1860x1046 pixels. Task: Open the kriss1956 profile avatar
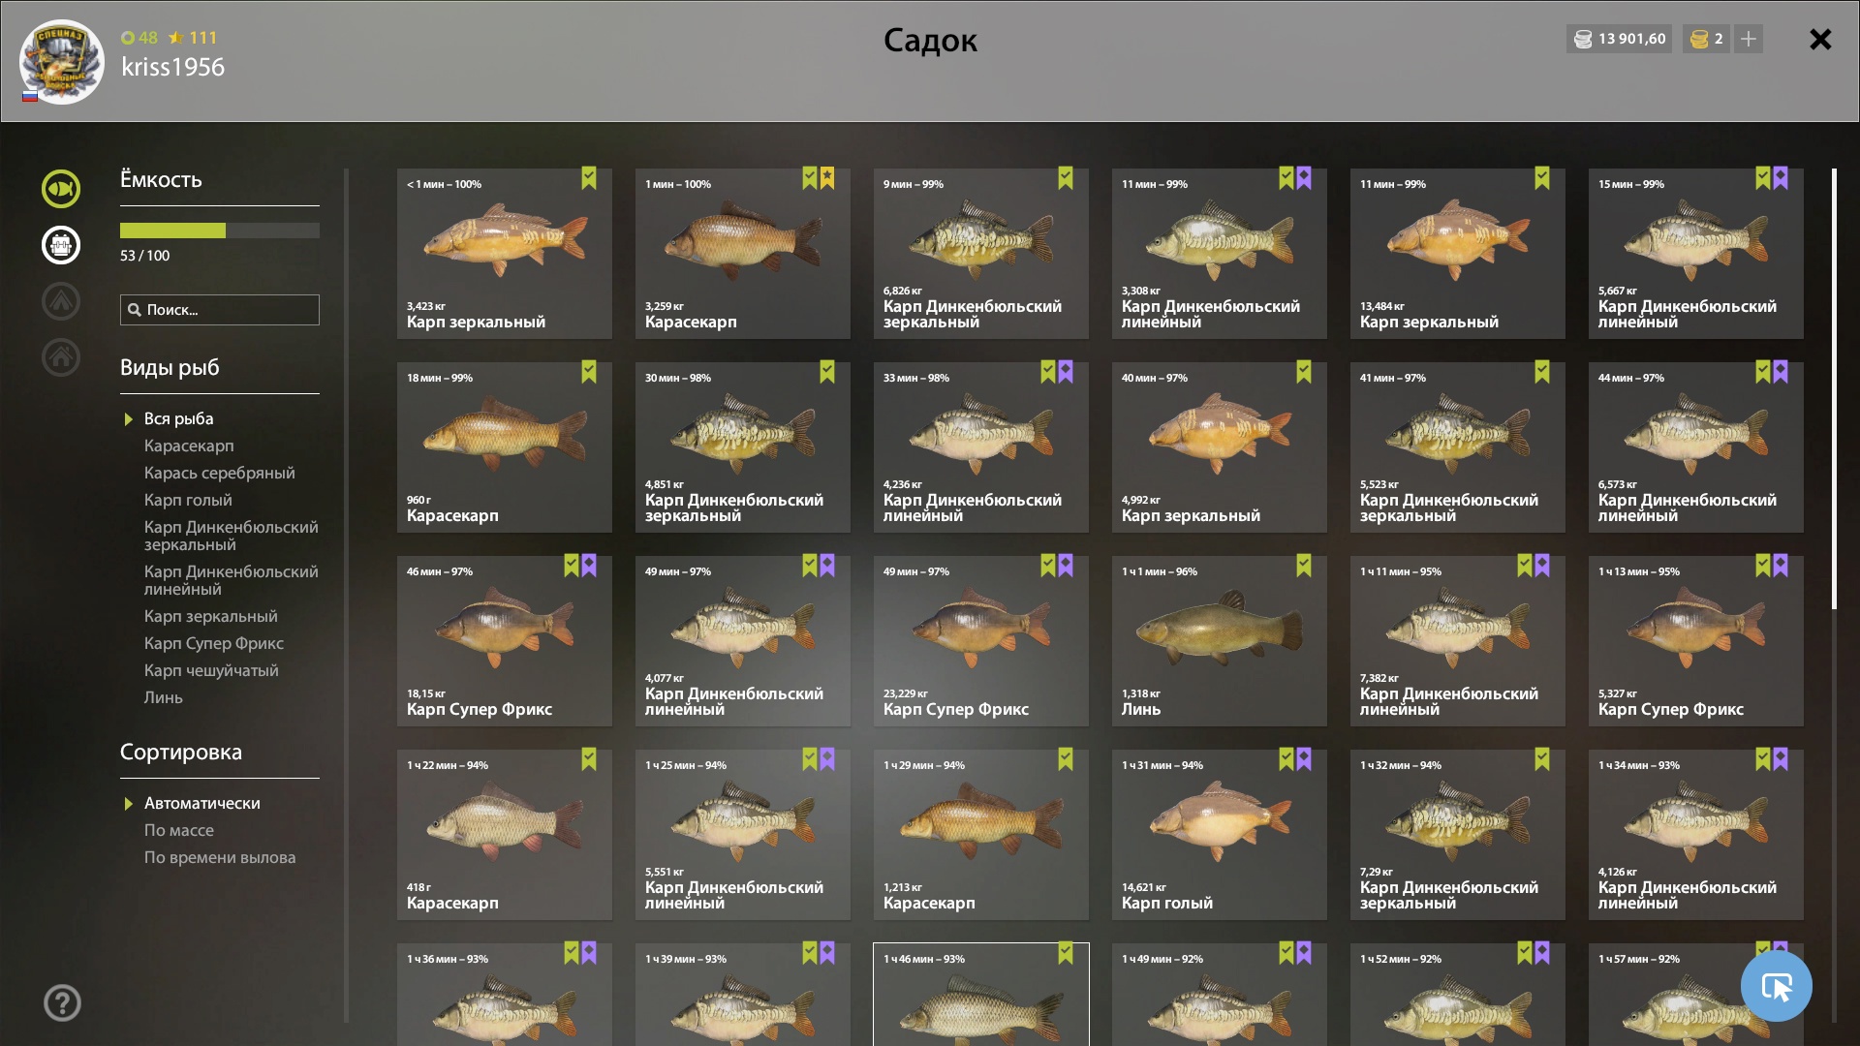tap(62, 62)
